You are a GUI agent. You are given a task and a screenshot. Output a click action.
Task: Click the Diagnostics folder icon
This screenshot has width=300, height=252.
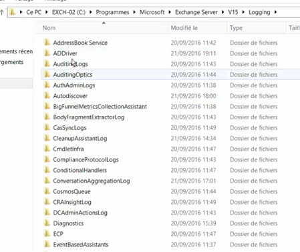(47, 223)
